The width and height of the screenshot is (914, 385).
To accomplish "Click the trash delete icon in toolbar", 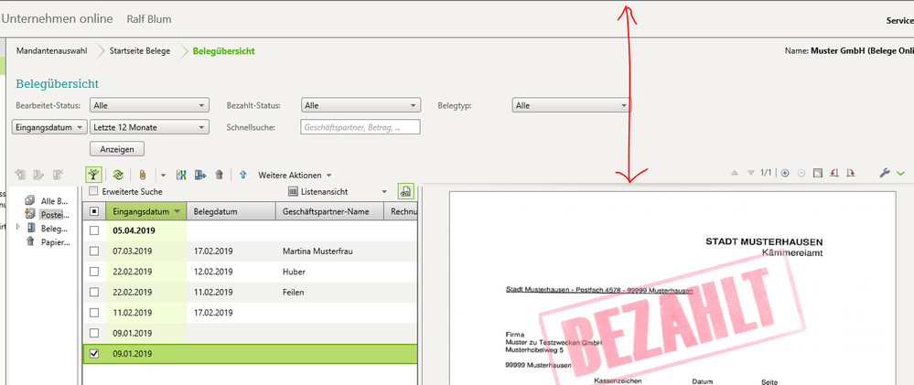I will coord(220,174).
